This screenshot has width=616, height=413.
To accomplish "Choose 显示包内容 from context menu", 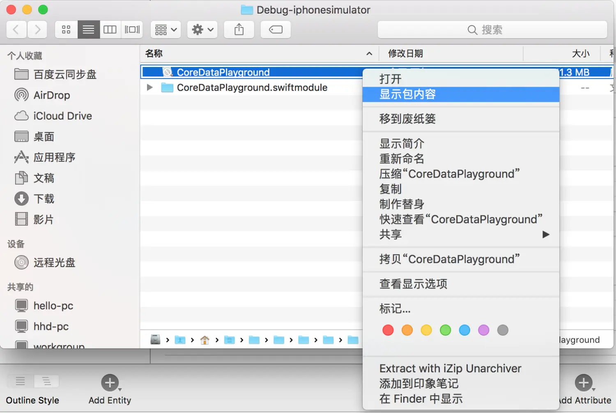I will [x=461, y=94].
